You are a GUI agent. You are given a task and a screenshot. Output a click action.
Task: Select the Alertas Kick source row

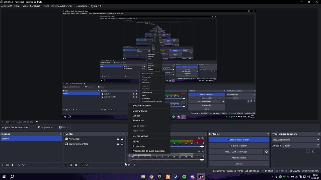(x=94, y=139)
